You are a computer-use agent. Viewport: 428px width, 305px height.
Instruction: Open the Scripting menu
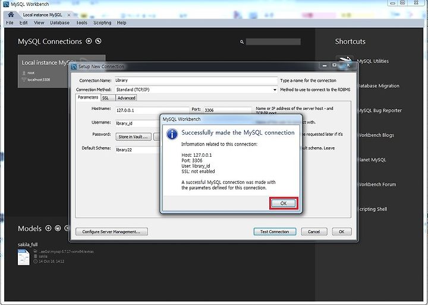pyautogui.click(x=102, y=23)
